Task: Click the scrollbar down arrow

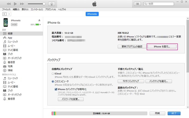Action: 188,107
